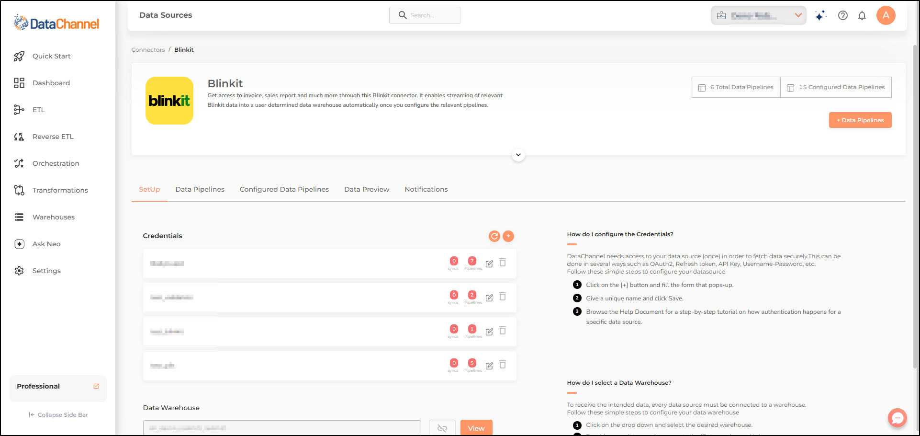Click the '7' Pipelines count badge

(472, 261)
